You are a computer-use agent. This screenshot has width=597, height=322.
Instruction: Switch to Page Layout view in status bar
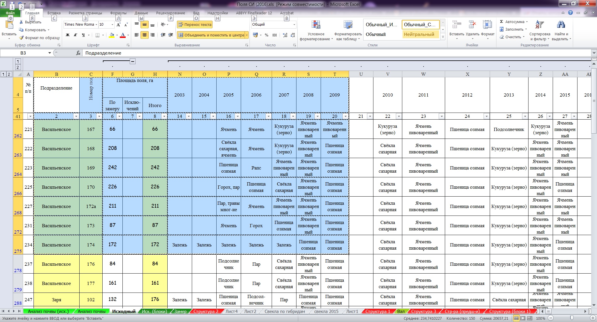(523, 318)
